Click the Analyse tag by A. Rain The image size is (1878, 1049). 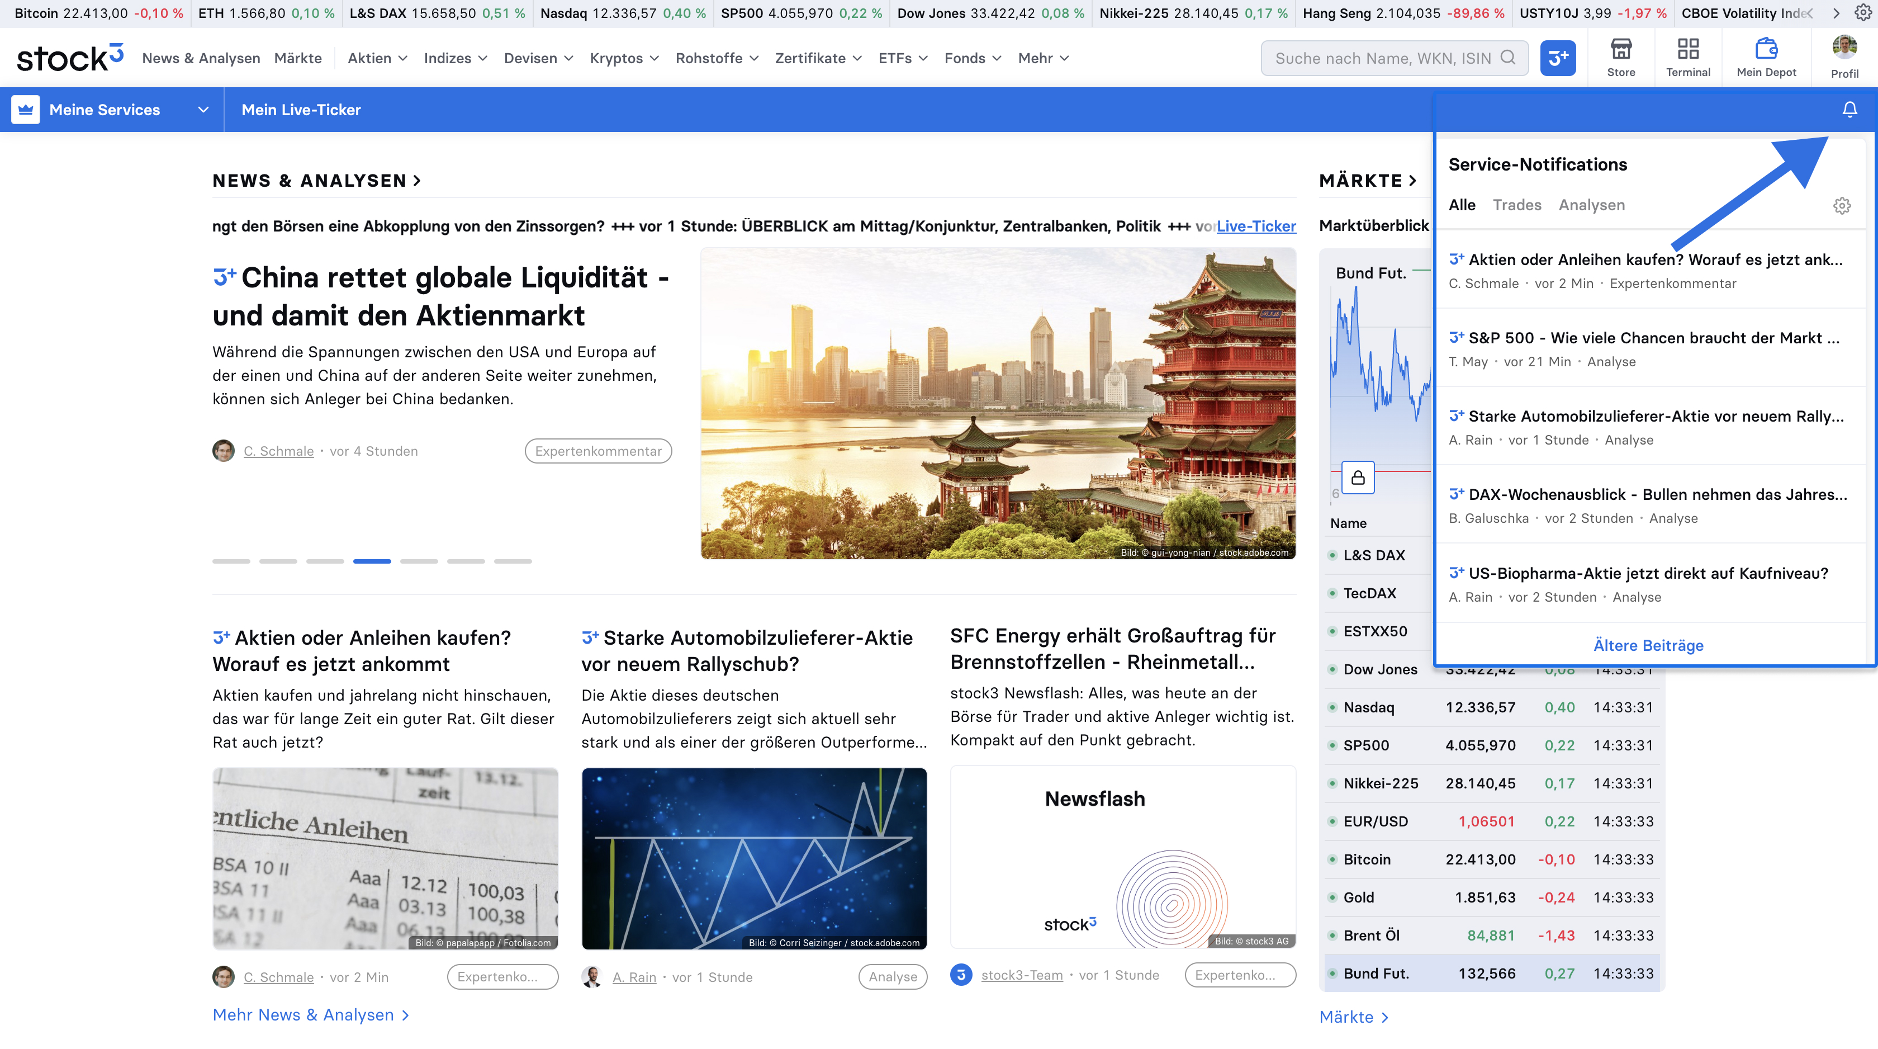coord(893,977)
